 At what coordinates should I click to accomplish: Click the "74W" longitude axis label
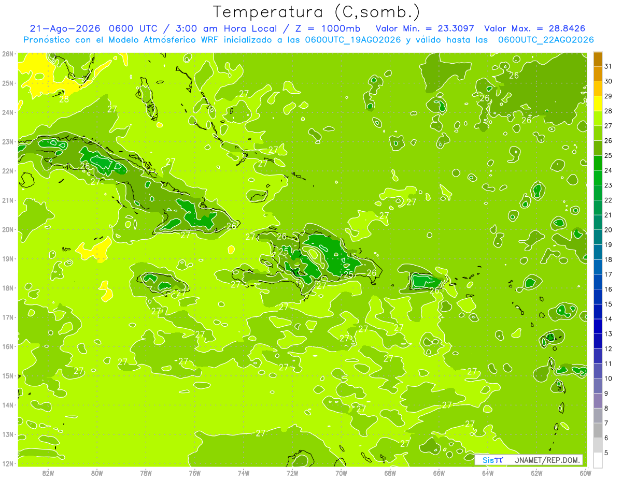click(x=244, y=473)
